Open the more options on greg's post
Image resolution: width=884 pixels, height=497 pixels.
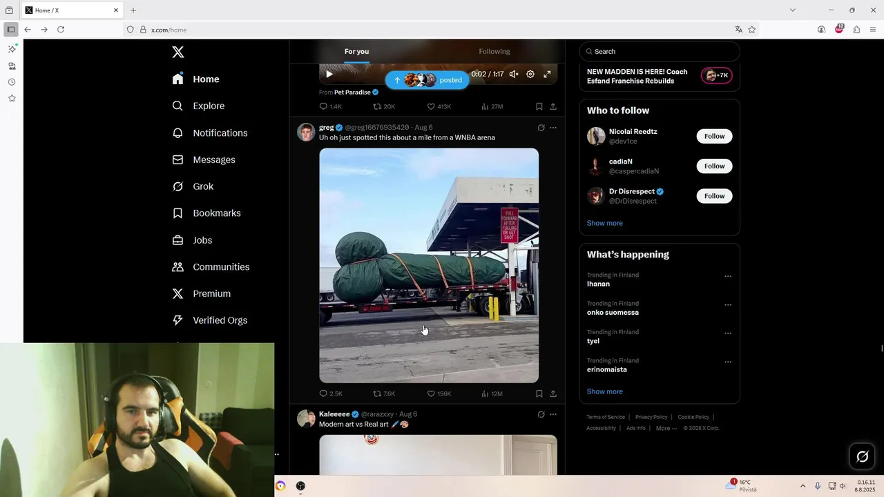pos(553,128)
